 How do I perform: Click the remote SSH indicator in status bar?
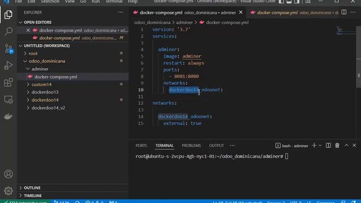coord(26,202)
